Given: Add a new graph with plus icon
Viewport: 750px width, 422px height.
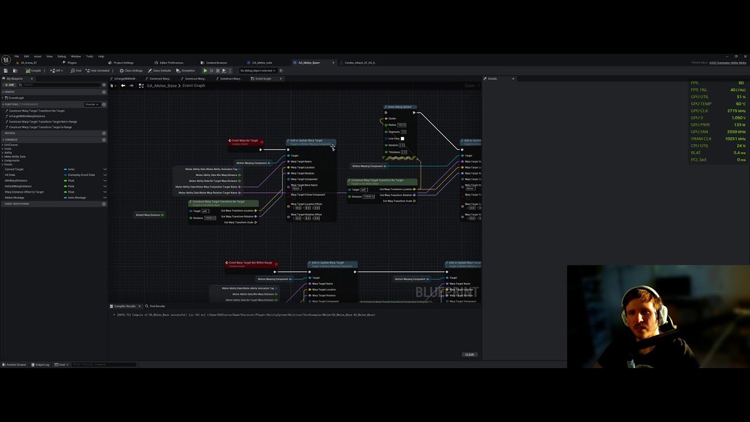Looking at the screenshot, I should tap(104, 92).
